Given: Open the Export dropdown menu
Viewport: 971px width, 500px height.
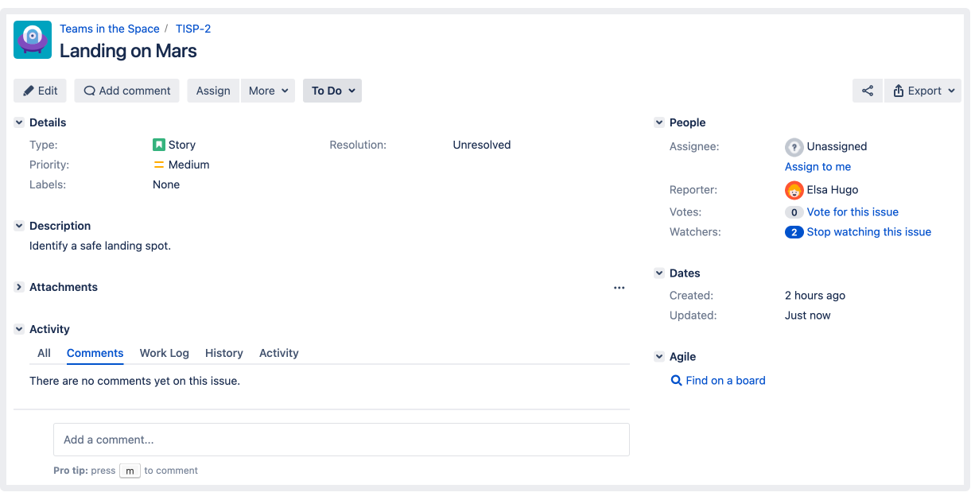Looking at the screenshot, I should click(x=922, y=91).
